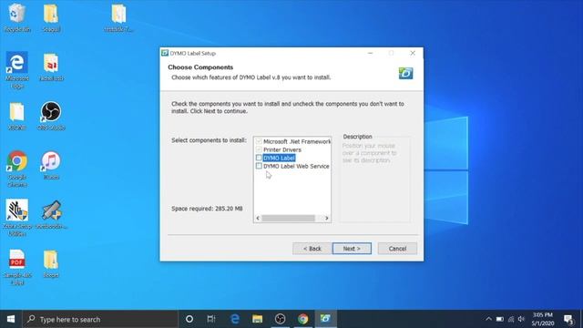This screenshot has height=328, width=583.
Task: Toggle the DYMO Label checkbox
Action: click(259, 158)
